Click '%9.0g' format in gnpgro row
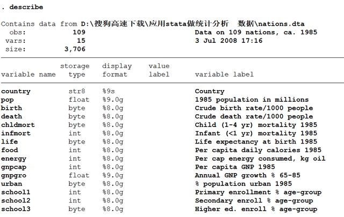 coord(113,176)
